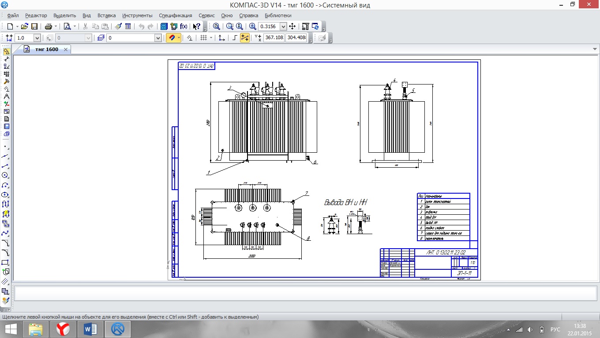Open the Measurements compass panel icon
Viewport: 600px width, 338px height.
[x=7, y=96]
